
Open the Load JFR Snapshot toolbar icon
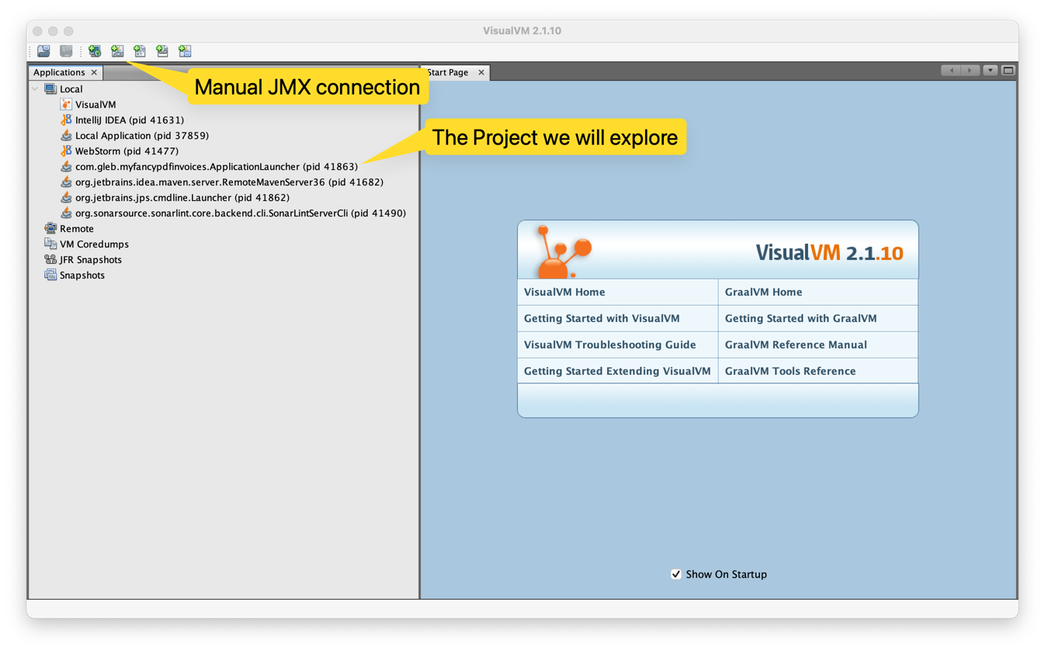(x=161, y=50)
